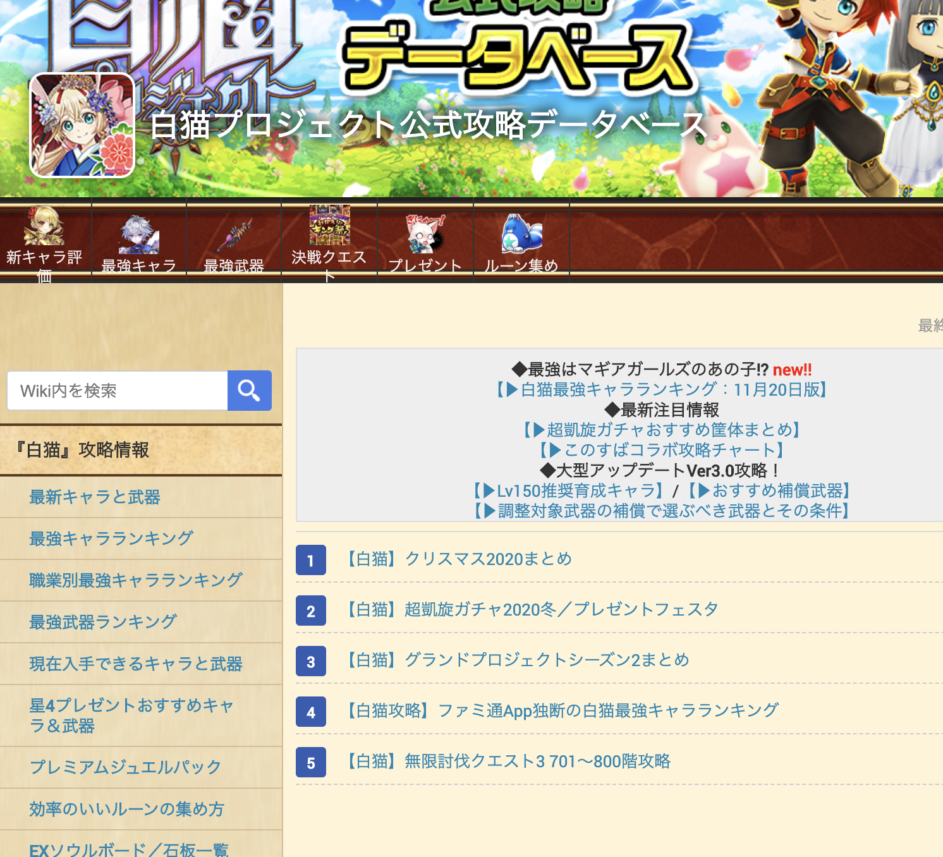Image resolution: width=943 pixels, height=857 pixels.
Task: Open sidebar link 最強キャラランキング
Action: [111, 538]
